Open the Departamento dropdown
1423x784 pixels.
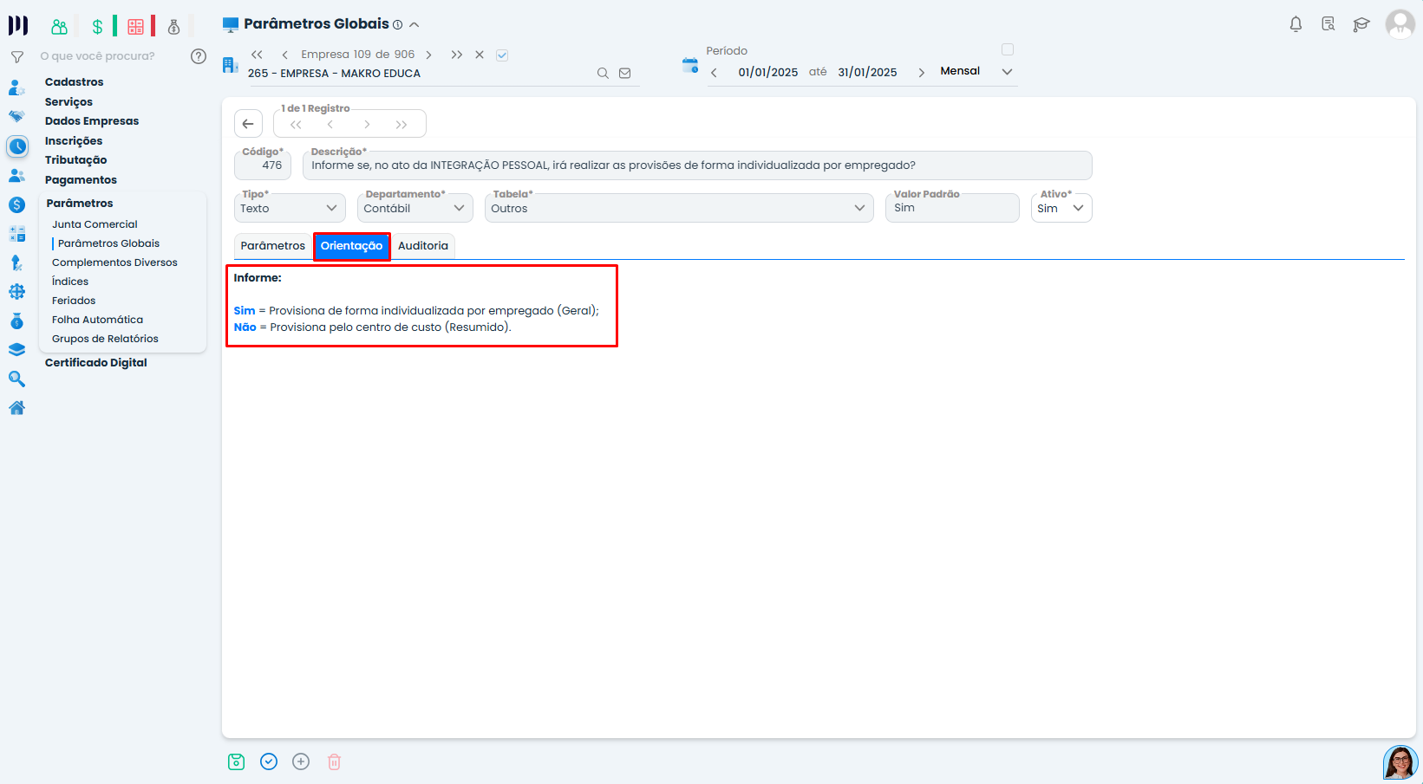coord(414,208)
